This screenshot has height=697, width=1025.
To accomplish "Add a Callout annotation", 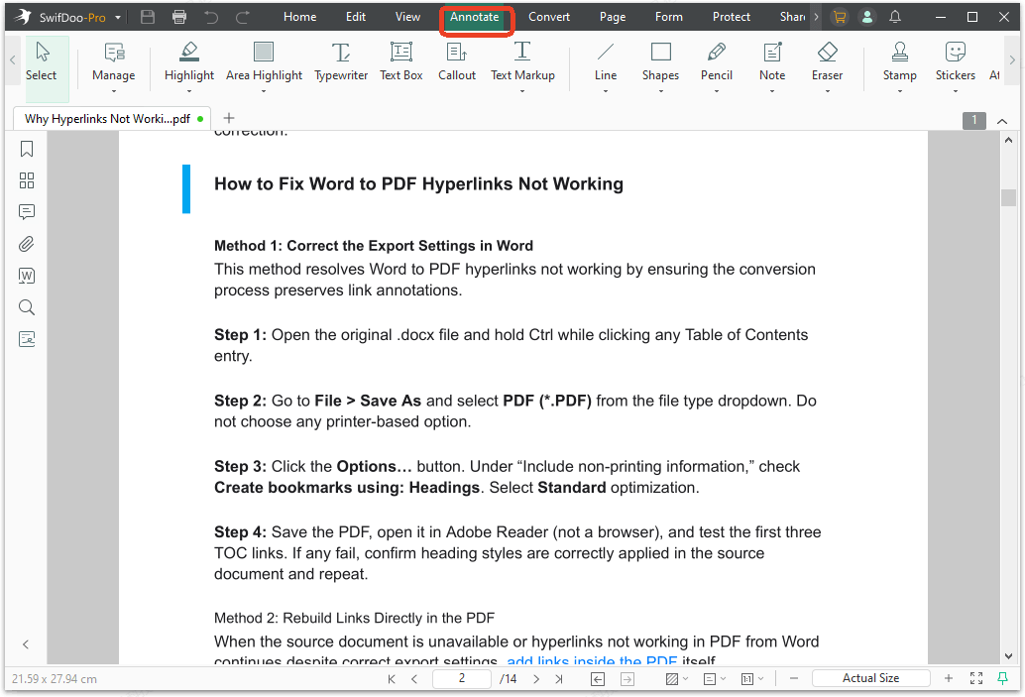I will [x=457, y=62].
